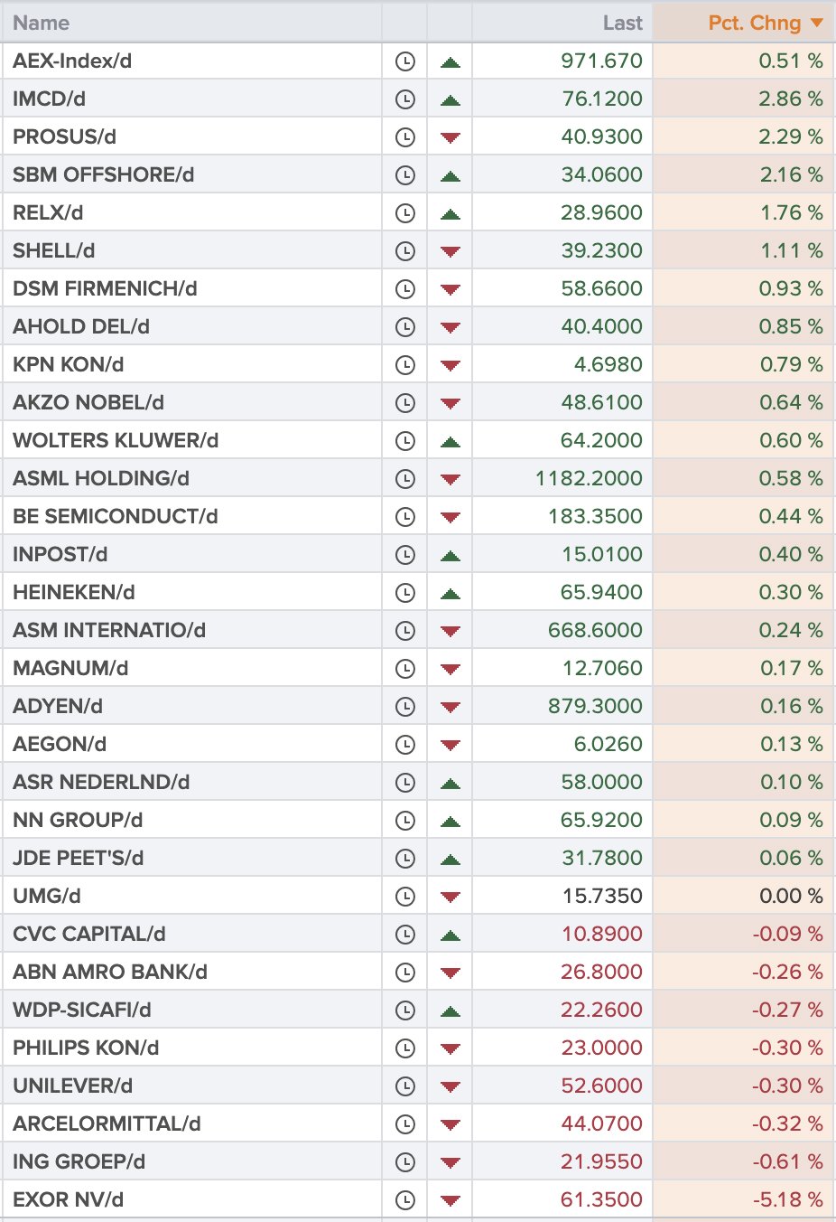Click the green up arrow for NN GROUP/d
This screenshot has width=836, height=1222.
(x=451, y=822)
